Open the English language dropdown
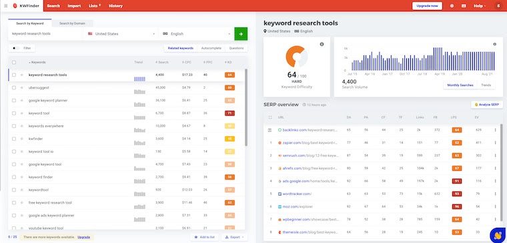Screen dimensions: 507x243 [x=196, y=33]
